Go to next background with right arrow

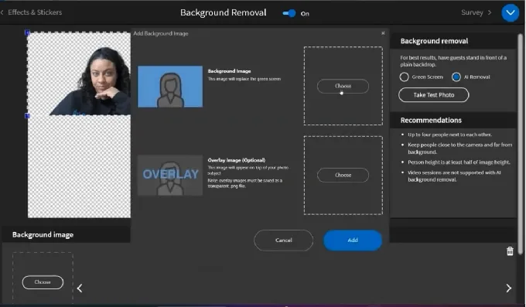(x=508, y=288)
